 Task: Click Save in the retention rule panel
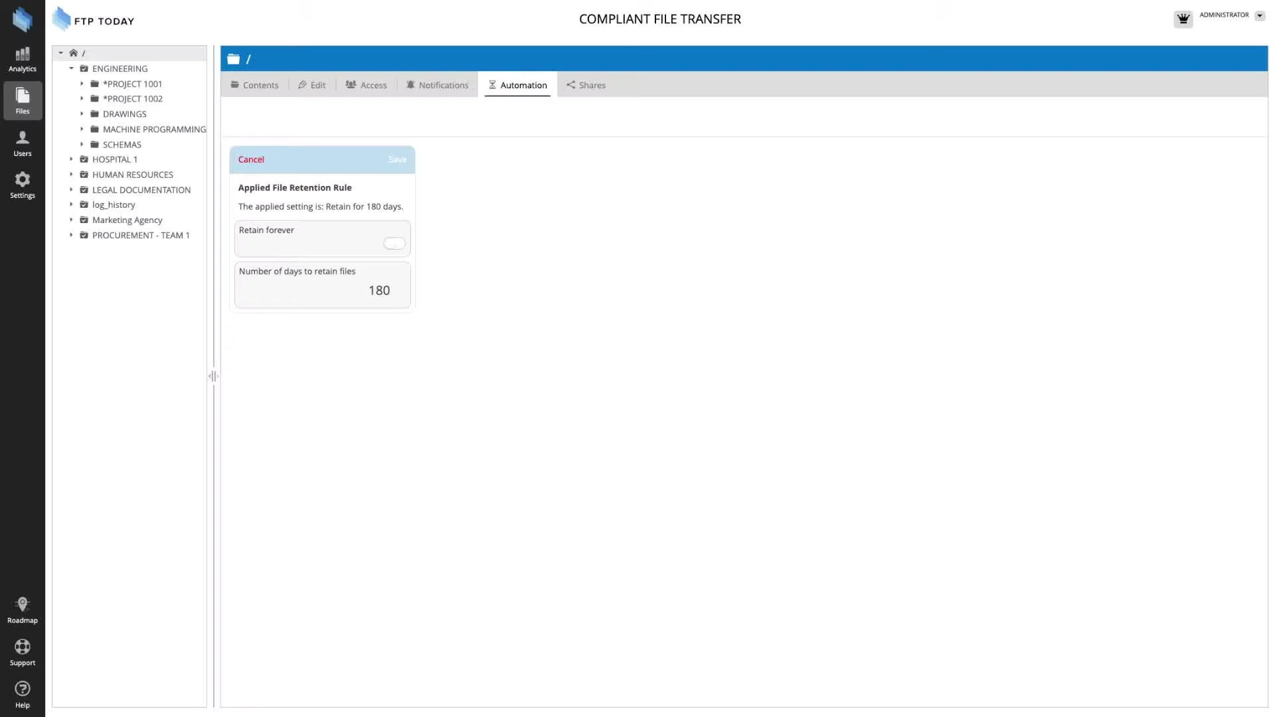pyautogui.click(x=397, y=159)
